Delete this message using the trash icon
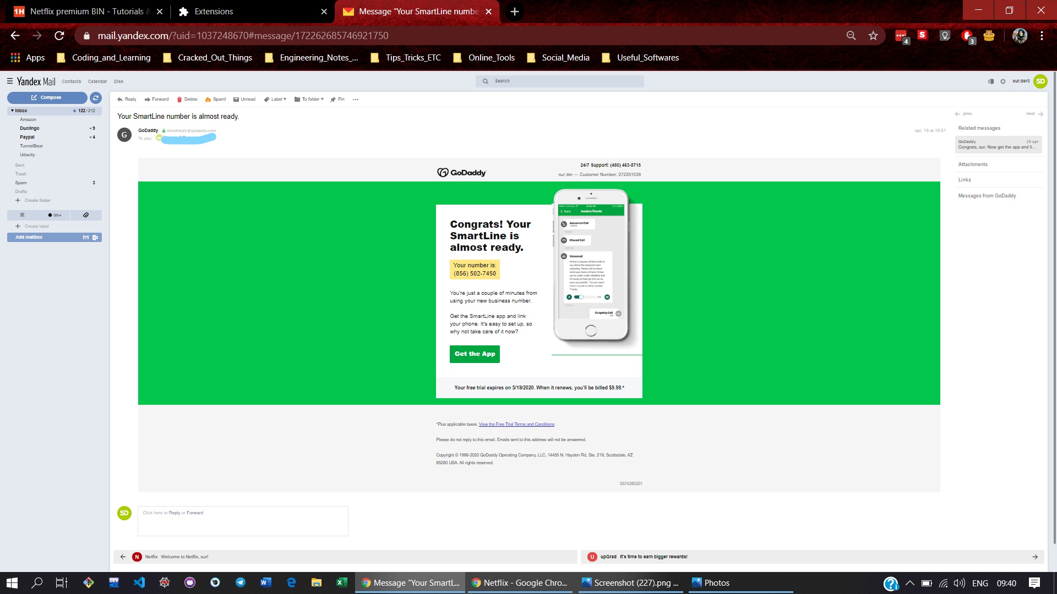The image size is (1057, 594). click(x=187, y=100)
